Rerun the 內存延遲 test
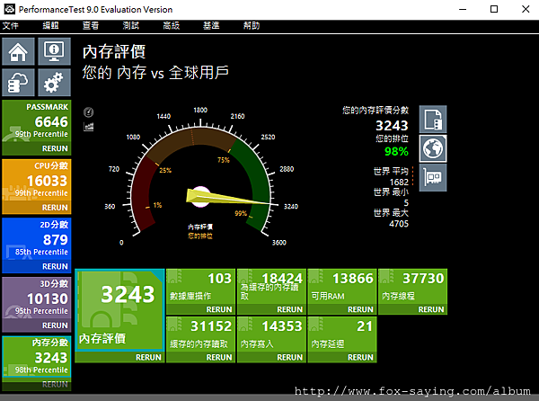 pyautogui.click(x=360, y=358)
